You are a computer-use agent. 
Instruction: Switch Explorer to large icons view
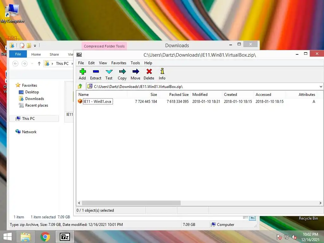coord(252,218)
